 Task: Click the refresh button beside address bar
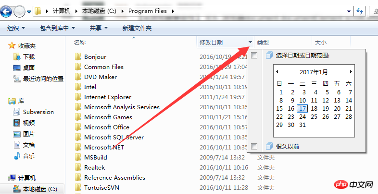point(360,11)
